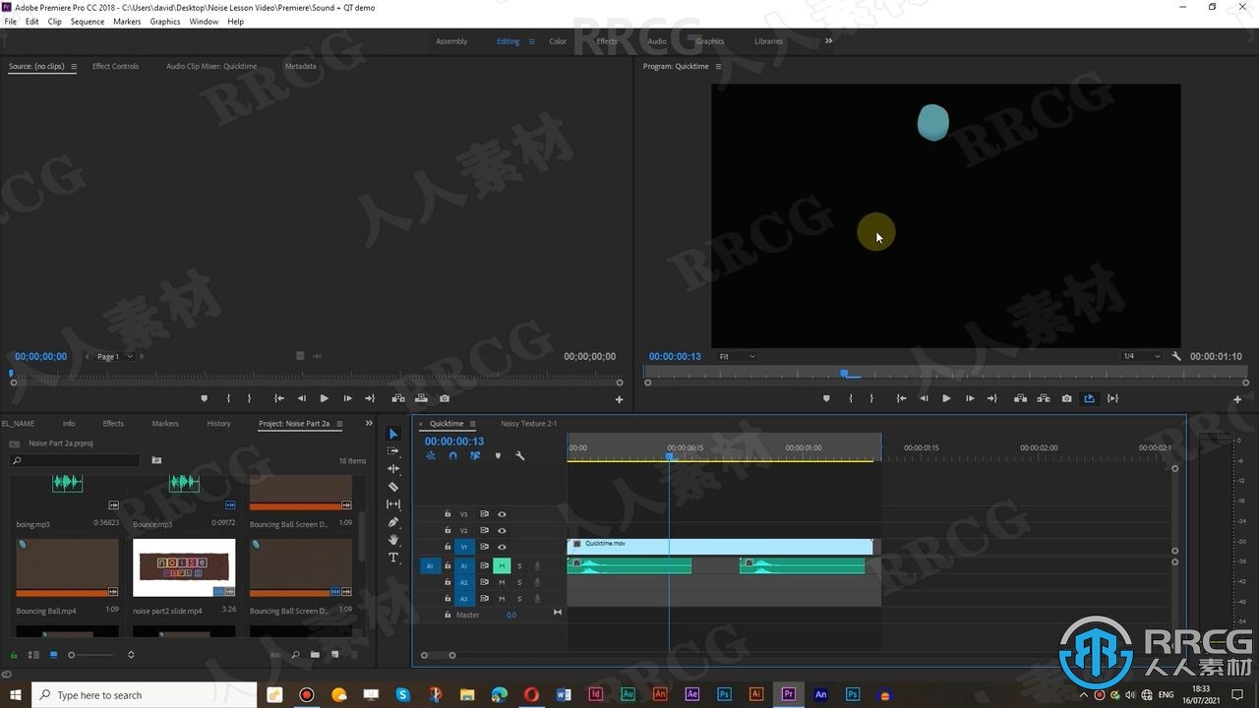Switch to Noisy Texture 2-1 sequence tab
Viewport: 1259px width, 708px height.
tap(528, 424)
